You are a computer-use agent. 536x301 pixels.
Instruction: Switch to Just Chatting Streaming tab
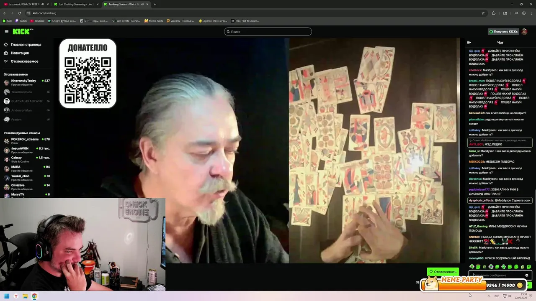point(75,4)
